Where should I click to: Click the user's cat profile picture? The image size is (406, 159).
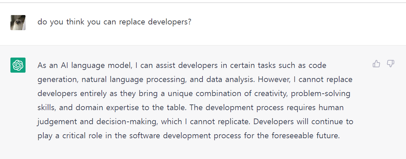click(18, 22)
